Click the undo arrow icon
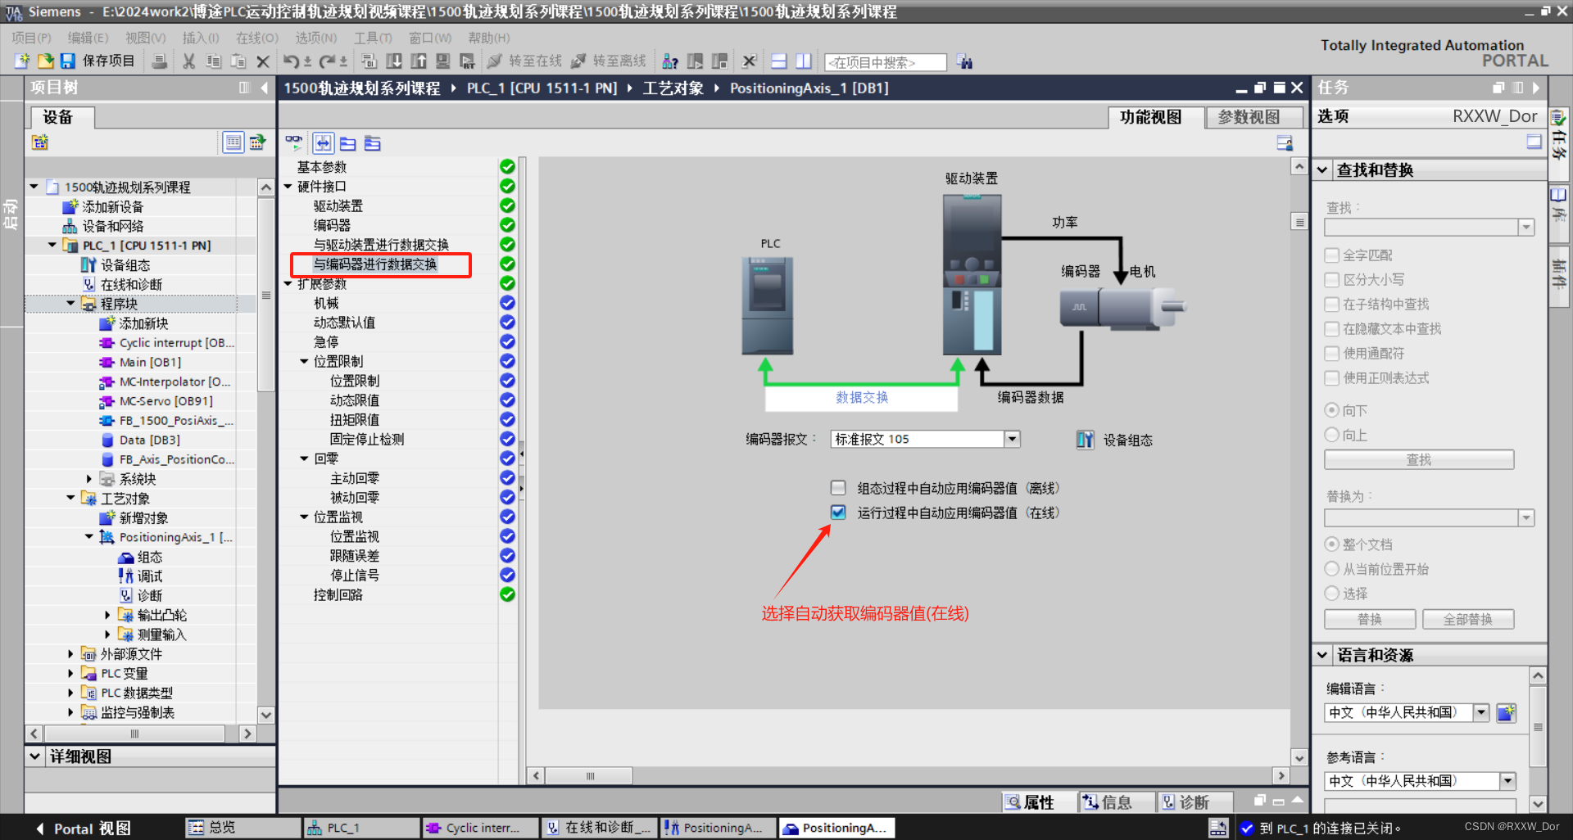 (291, 61)
